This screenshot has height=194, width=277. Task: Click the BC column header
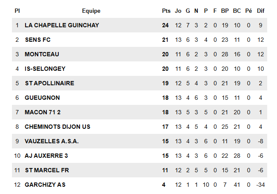237,11
